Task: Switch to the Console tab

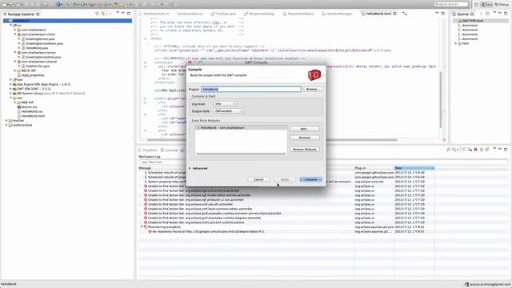Action: tap(169, 150)
